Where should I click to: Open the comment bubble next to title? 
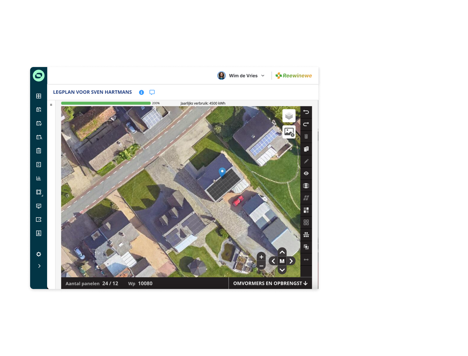[152, 92]
